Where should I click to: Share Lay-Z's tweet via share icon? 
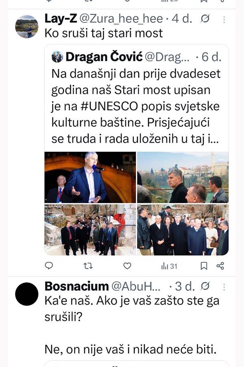(220, 266)
